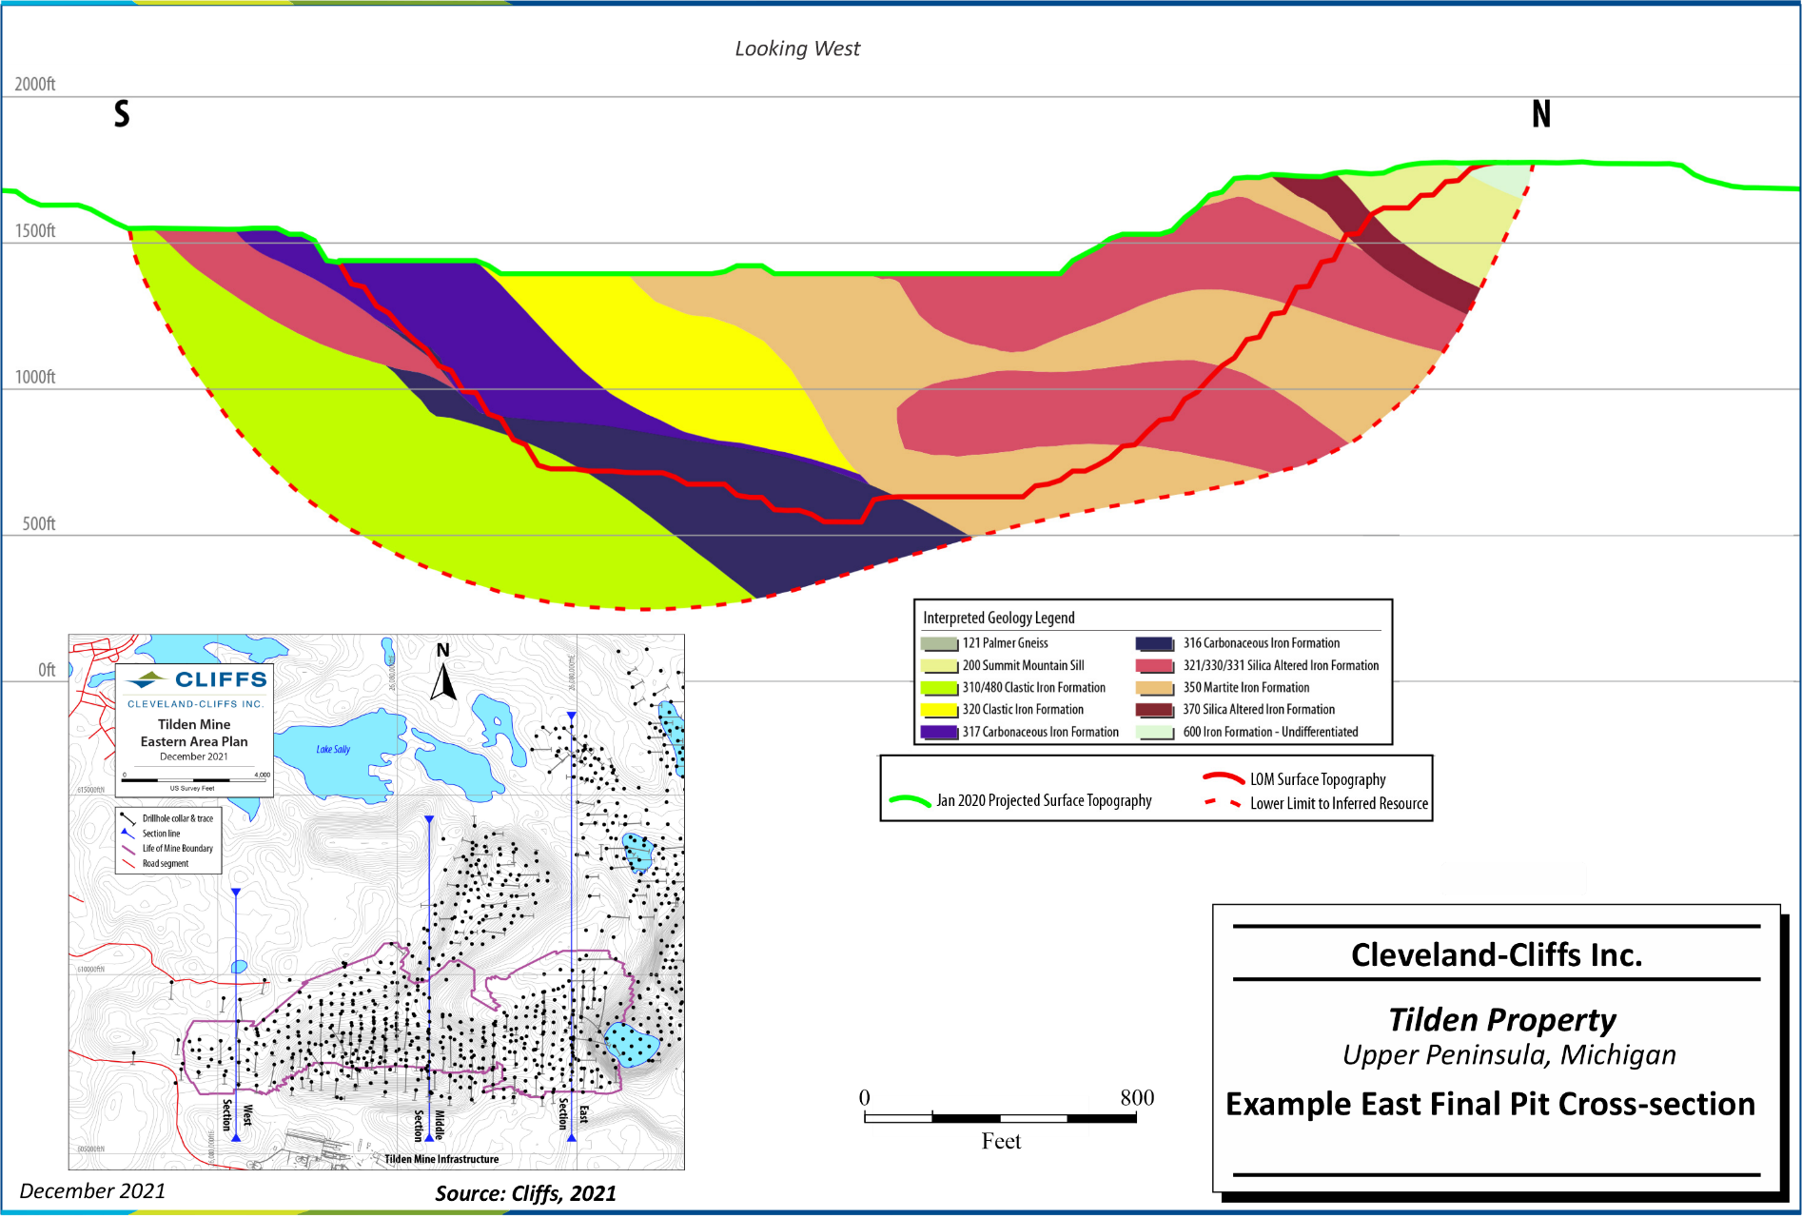This screenshot has width=1802, height=1218.
Task: Click the 1000ft elevation label
Action: [35, 377]
